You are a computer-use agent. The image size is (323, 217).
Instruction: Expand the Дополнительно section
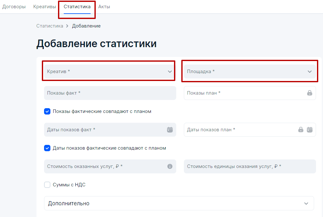[179, 203]
